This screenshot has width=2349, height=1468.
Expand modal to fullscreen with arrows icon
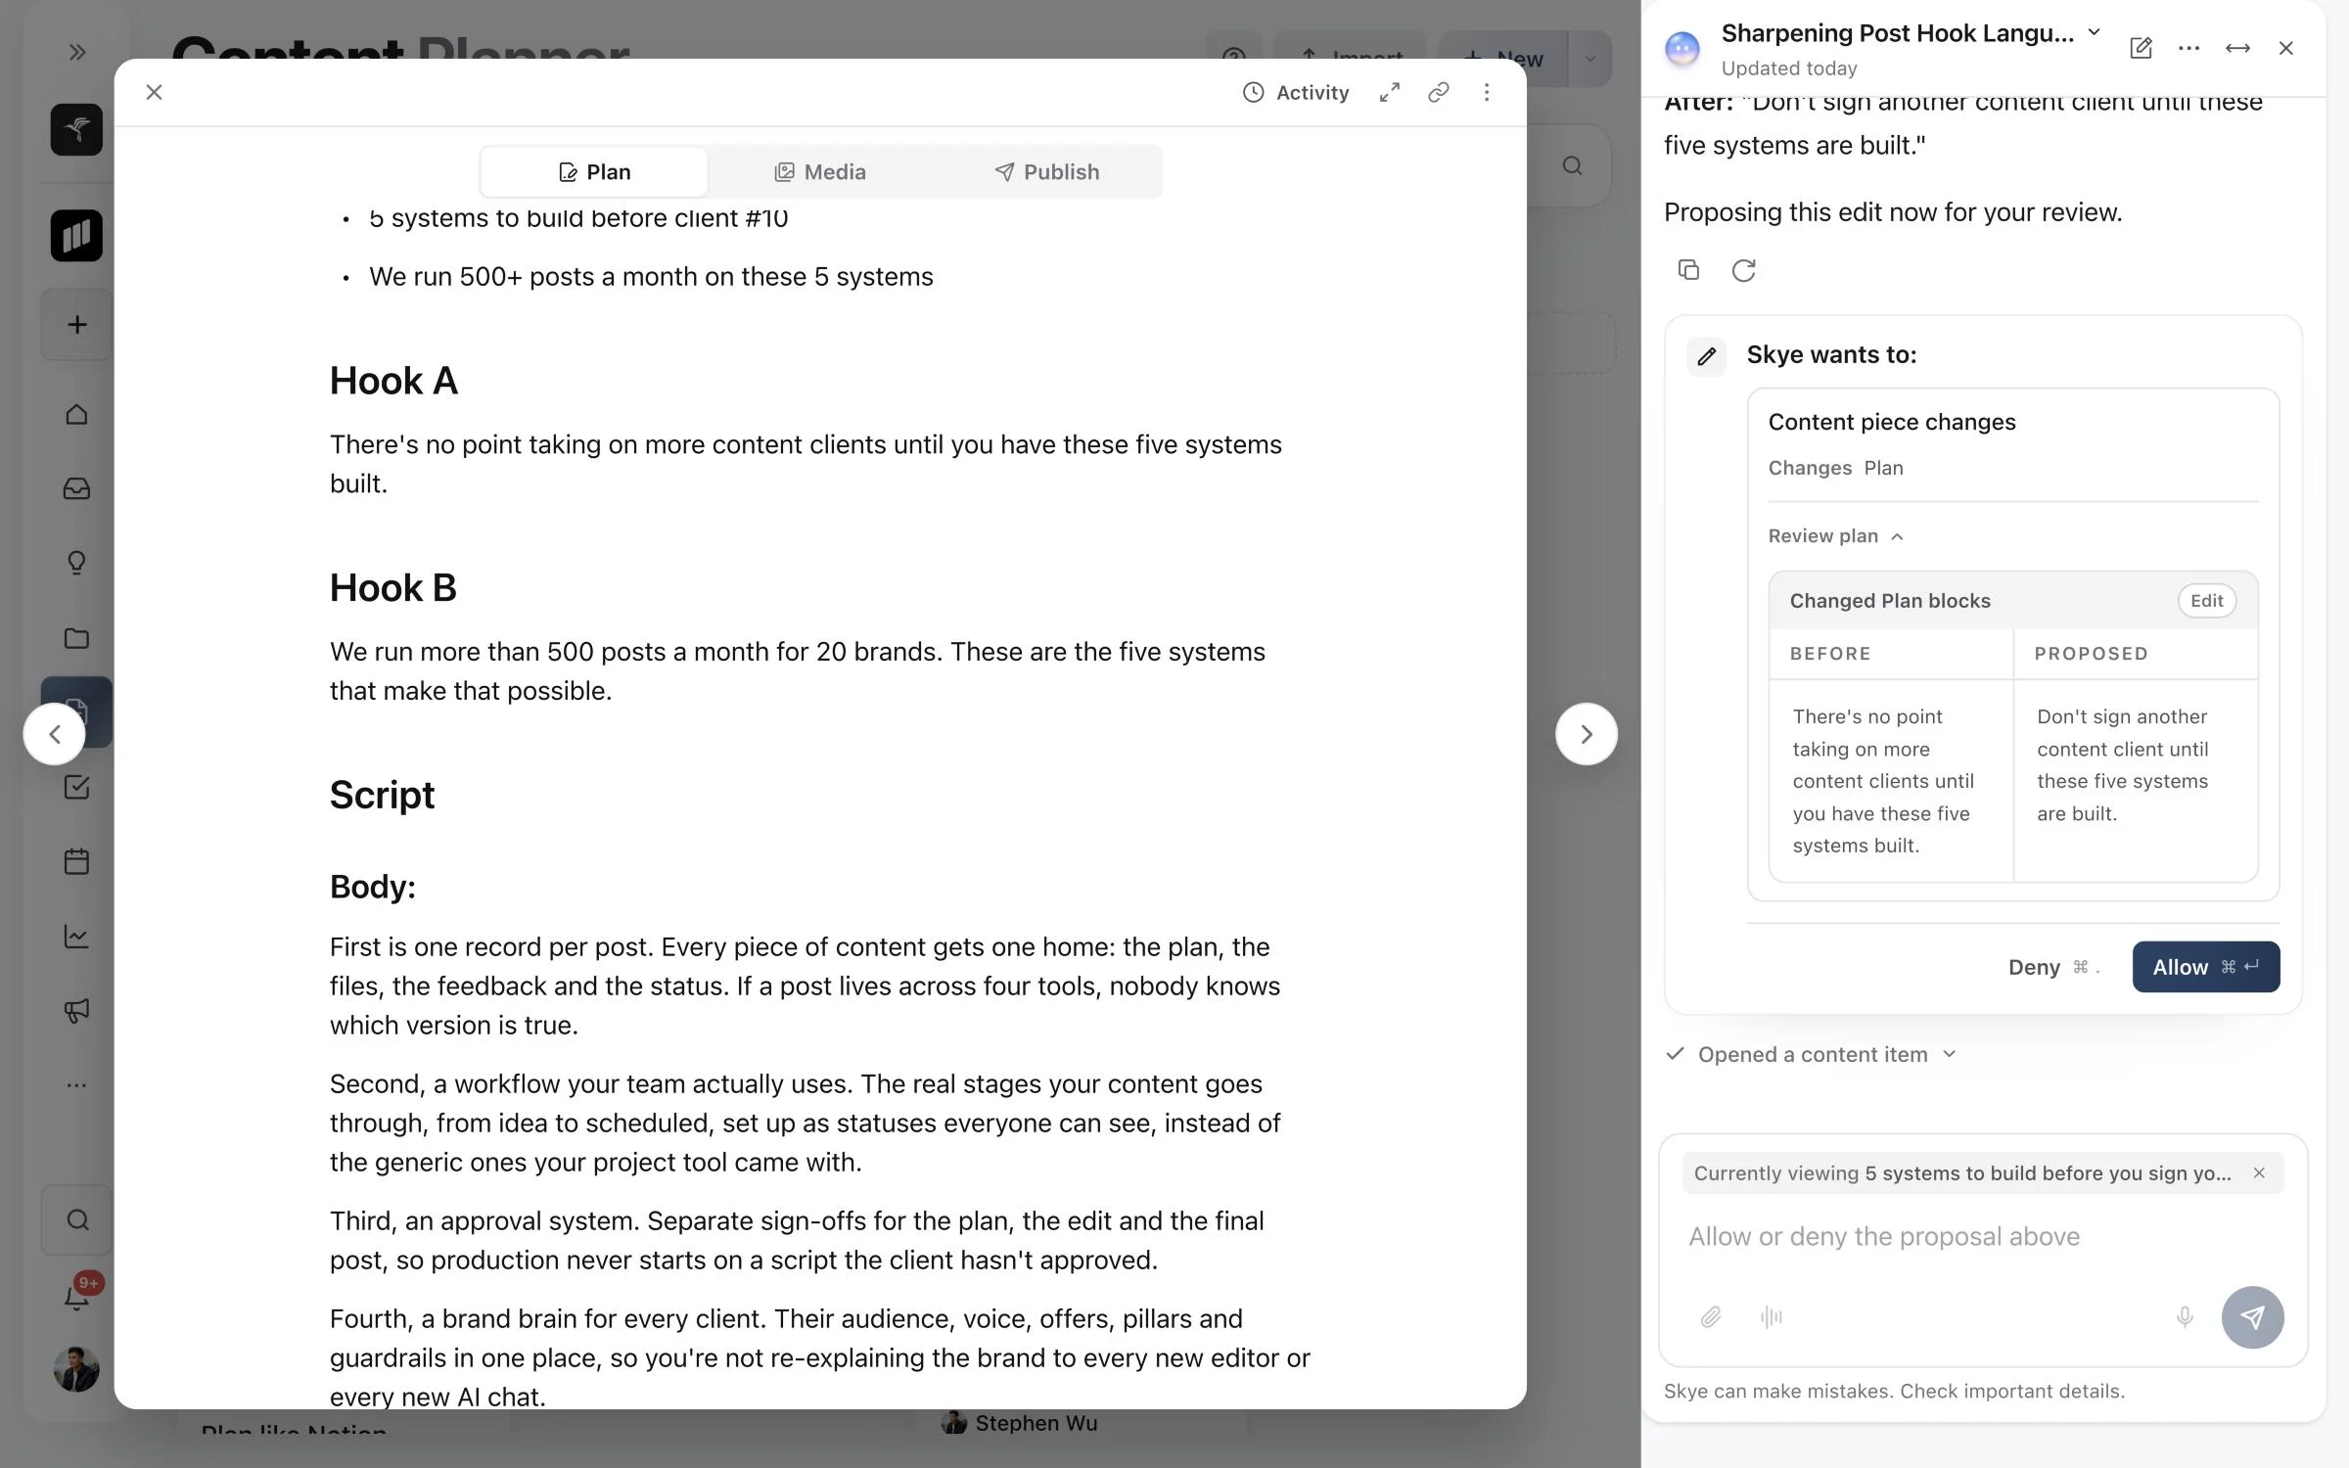point(1390,92)
